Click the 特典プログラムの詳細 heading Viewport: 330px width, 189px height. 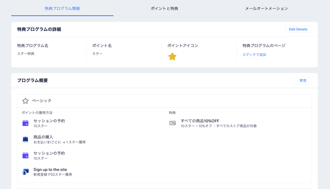click(x=39, y=29)
